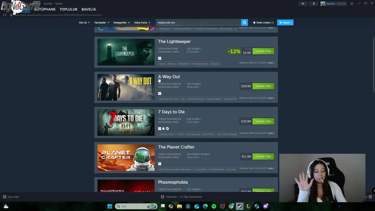Open Discord from the taskbar

click(x=266, y=206)
